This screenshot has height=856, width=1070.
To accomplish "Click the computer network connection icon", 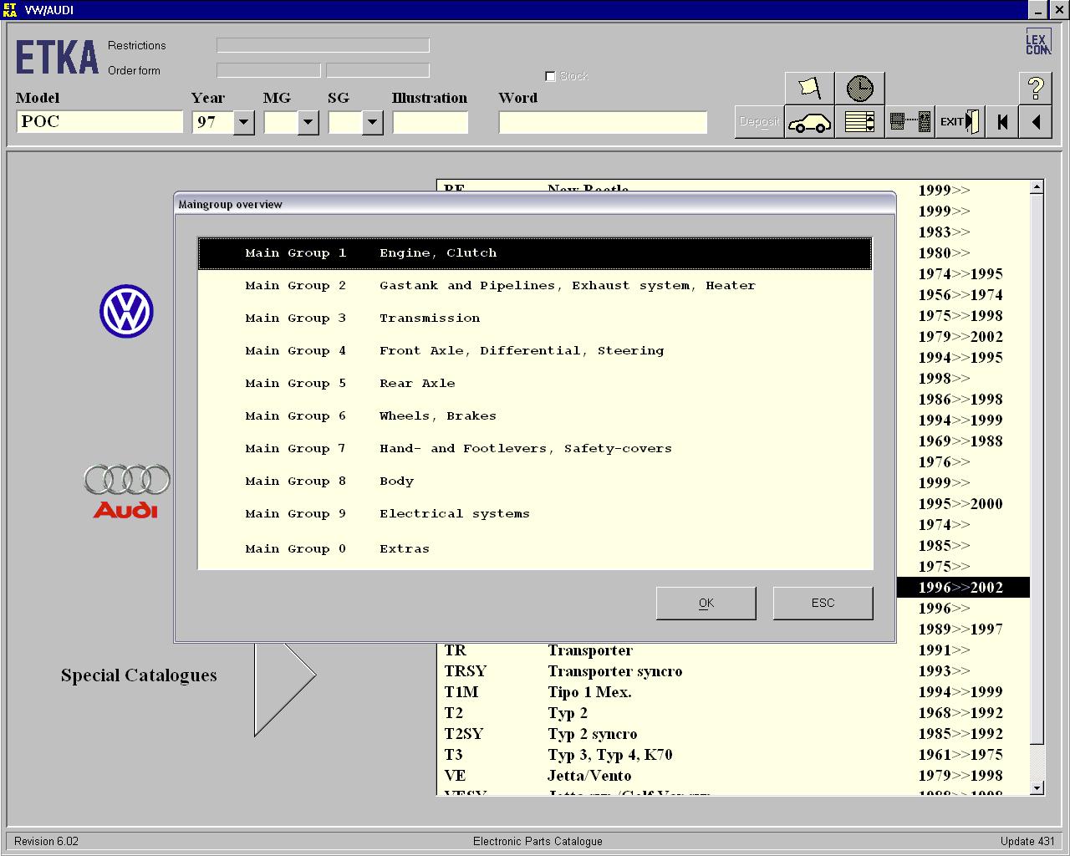I will 909,123.
